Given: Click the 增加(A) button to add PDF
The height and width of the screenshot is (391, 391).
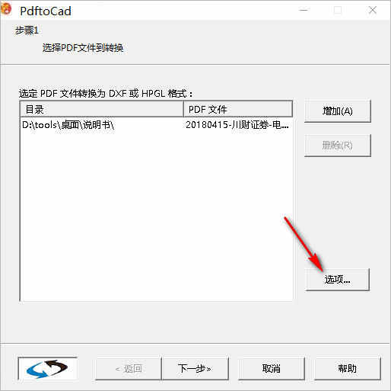Looking at the screenshot, I should (x=338, y=111).
